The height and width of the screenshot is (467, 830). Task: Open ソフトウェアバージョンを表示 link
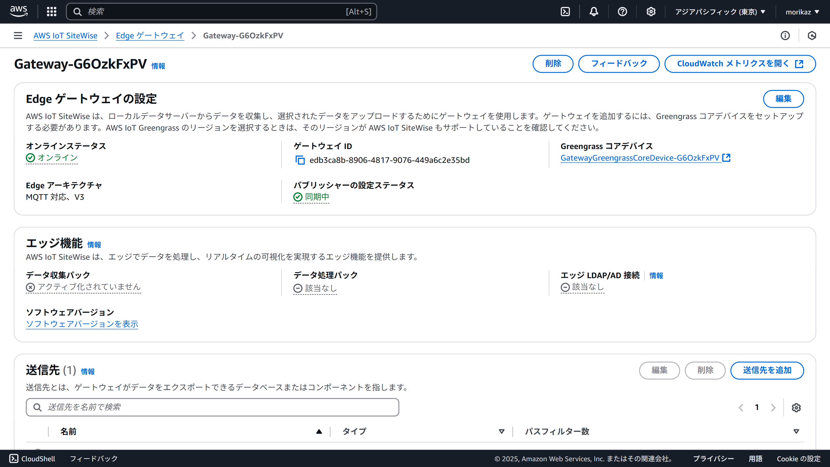coord(82,324)
